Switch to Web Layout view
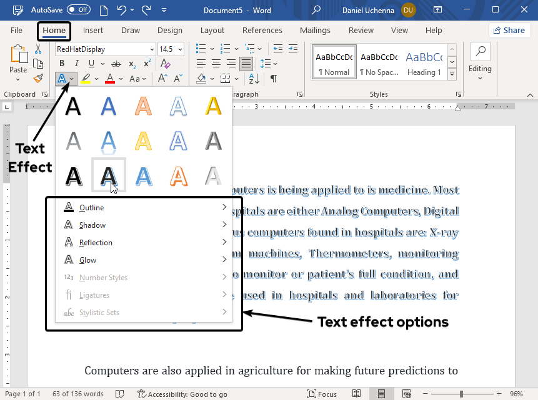 tap(406, 394)
